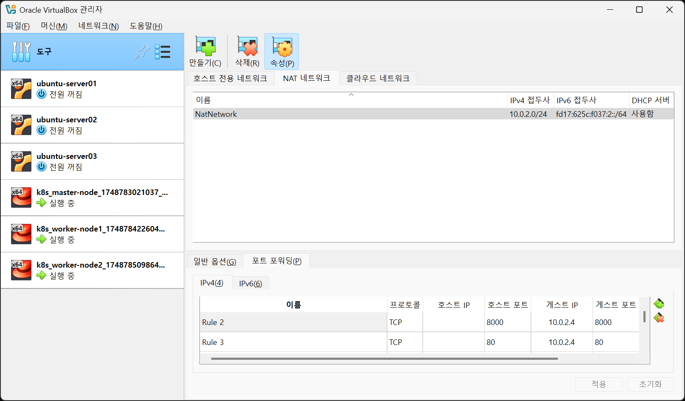Click the add port forwarding rule icon
685x401 pixels.
(x=659, y=304)
